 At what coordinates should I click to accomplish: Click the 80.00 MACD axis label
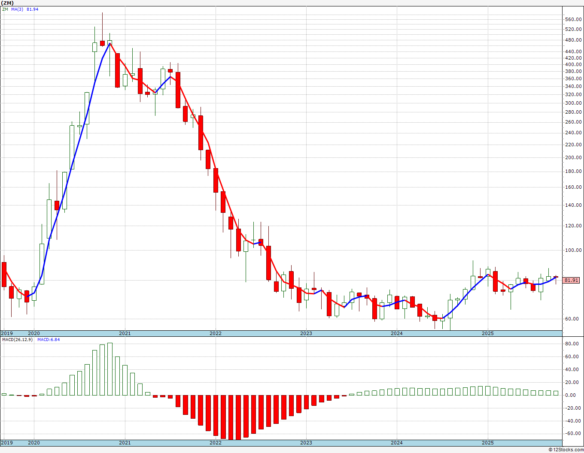point(572,344)
